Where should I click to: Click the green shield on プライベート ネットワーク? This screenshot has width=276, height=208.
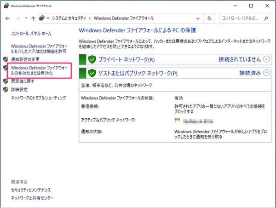pyautogui.click(x=92, y=60)
